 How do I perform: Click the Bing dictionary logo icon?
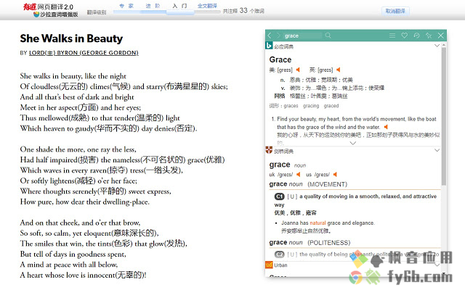(x=269, y=46)
